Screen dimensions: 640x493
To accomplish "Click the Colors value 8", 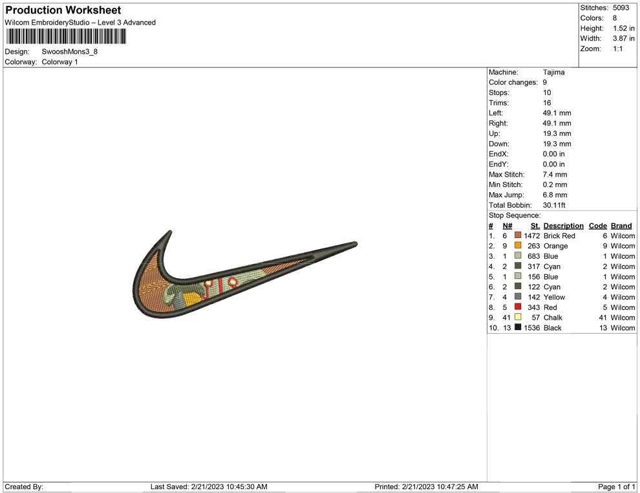I will pyautogui.click(x=615, y=18).
